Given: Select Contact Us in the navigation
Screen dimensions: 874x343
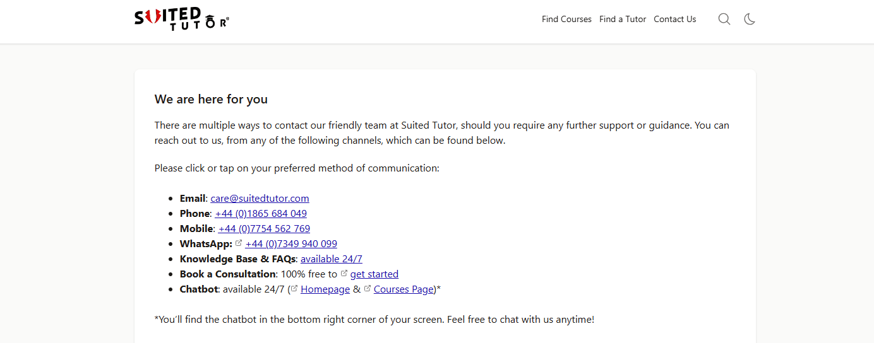Looking at the screenshot, I should tap(674, 19).
